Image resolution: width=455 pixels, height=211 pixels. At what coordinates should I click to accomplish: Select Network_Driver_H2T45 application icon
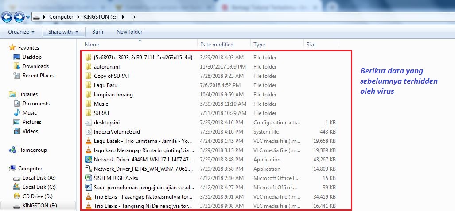pos(89,169)
